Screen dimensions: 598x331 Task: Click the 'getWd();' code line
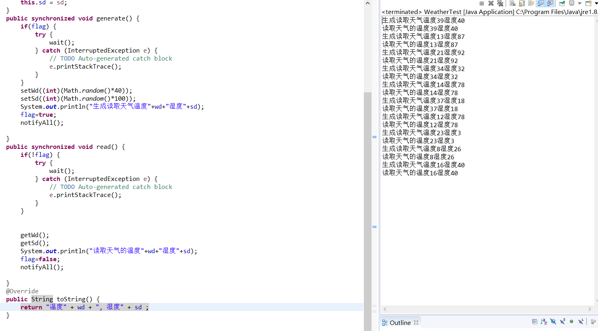[35, 235]
